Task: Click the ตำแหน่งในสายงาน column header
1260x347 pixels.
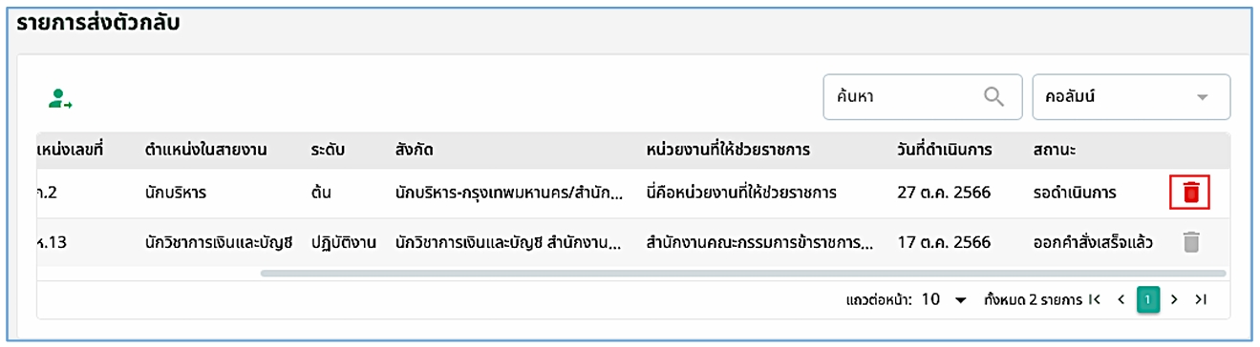Action: 205,151
